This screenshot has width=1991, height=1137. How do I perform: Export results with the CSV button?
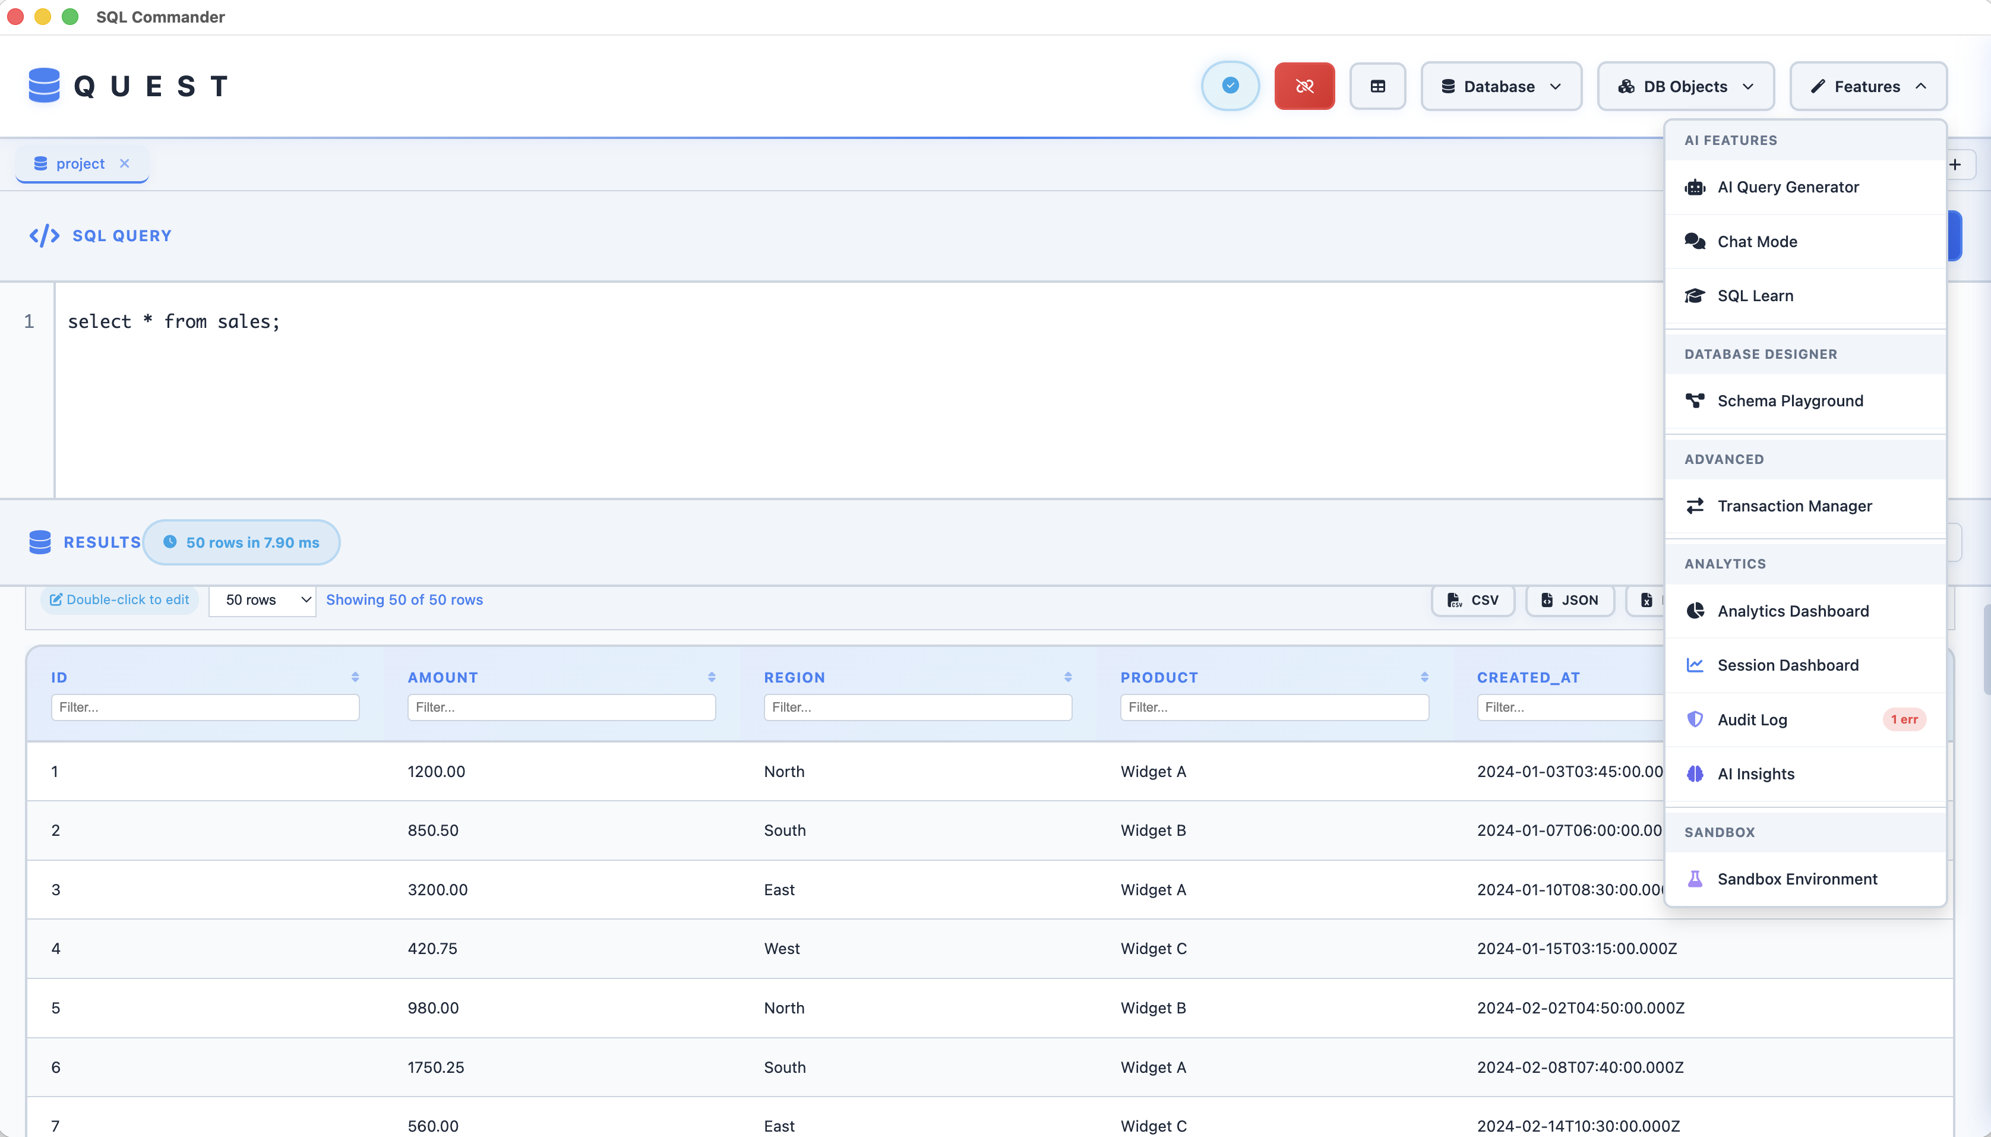pos(1472,601)
